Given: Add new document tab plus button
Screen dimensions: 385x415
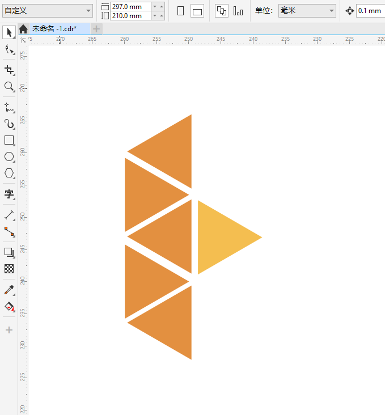Looking at the screenshot, I should (x=96, y=29).
